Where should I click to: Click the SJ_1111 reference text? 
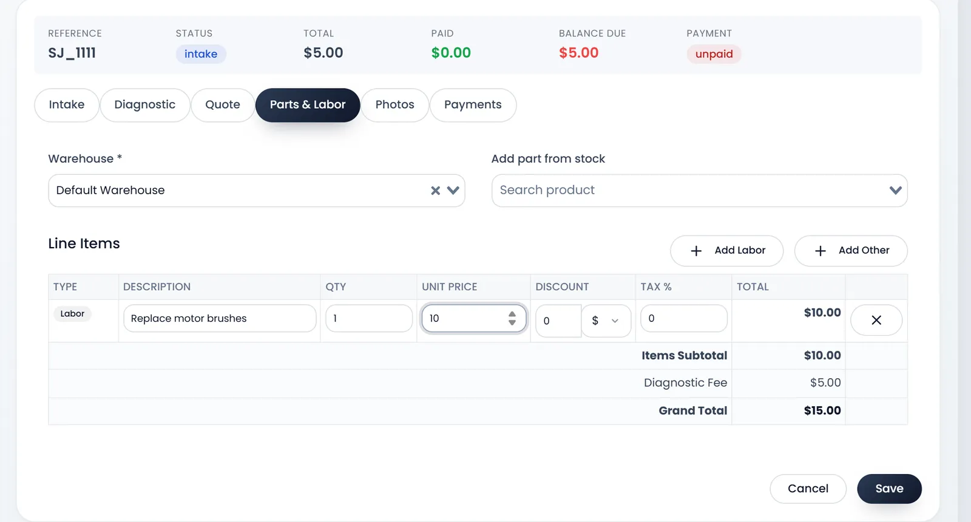(72, 53)
